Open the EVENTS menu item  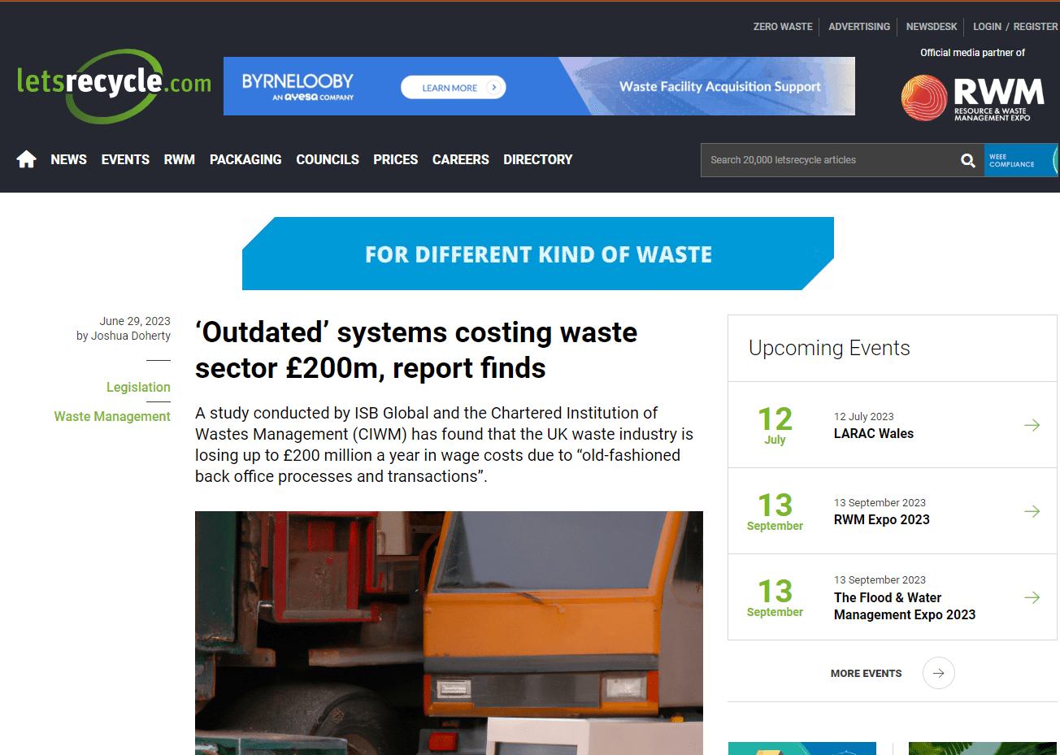click(x=125, y=159)
